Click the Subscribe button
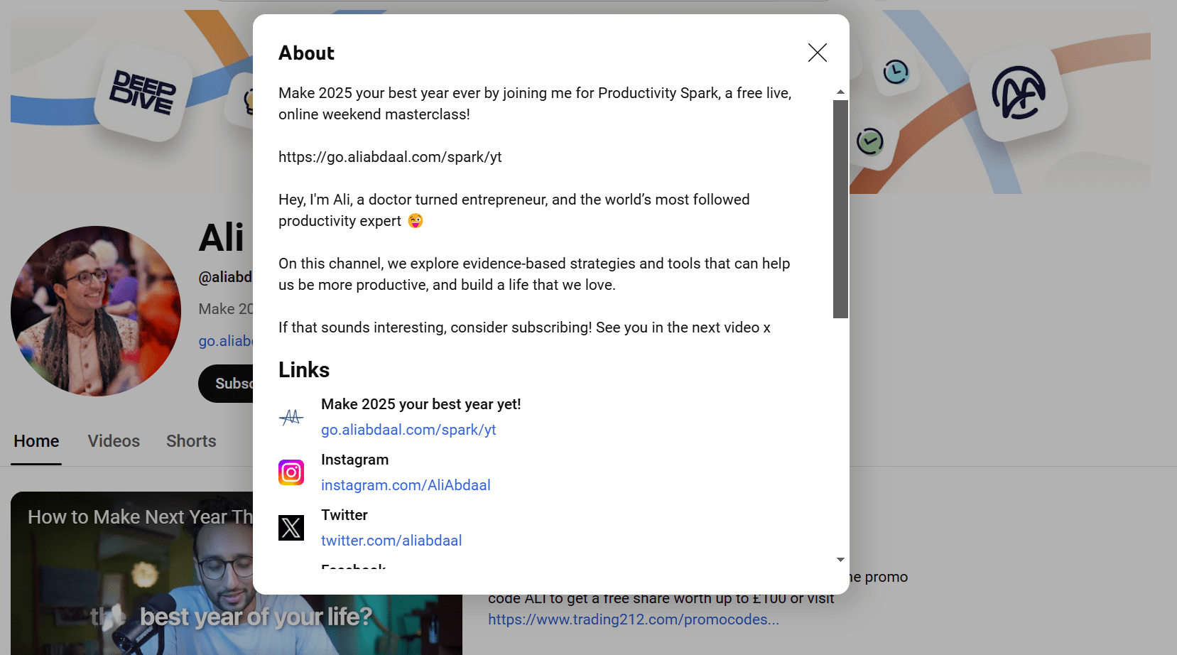 coord(234,384)
